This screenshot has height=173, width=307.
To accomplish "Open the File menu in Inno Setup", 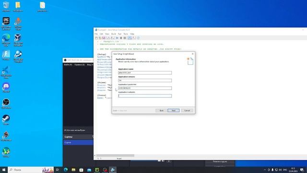I will pyautogui.click(x=96, y=34).
